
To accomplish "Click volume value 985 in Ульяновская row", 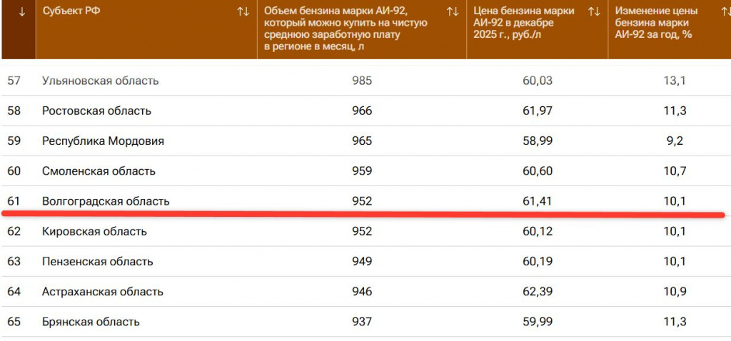I will (362, 81).
